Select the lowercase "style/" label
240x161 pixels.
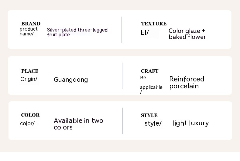point(153,123)
